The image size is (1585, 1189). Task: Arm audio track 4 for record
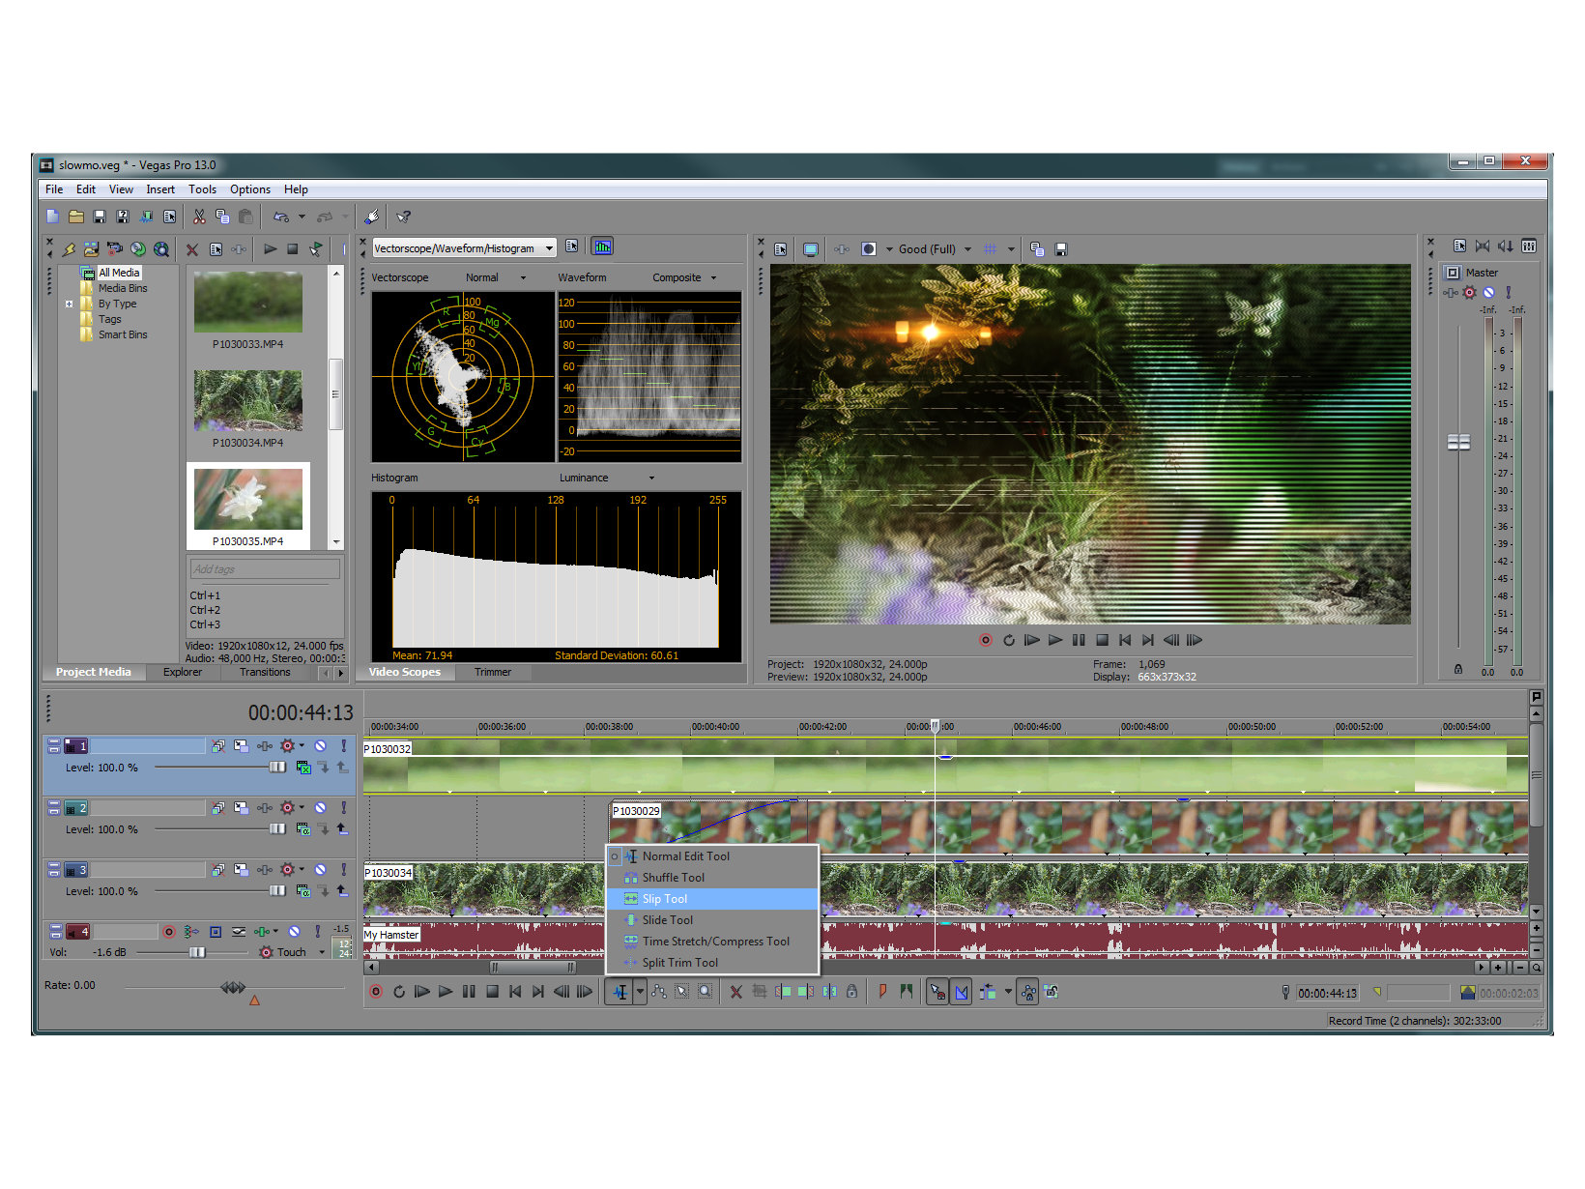[169, 932]
